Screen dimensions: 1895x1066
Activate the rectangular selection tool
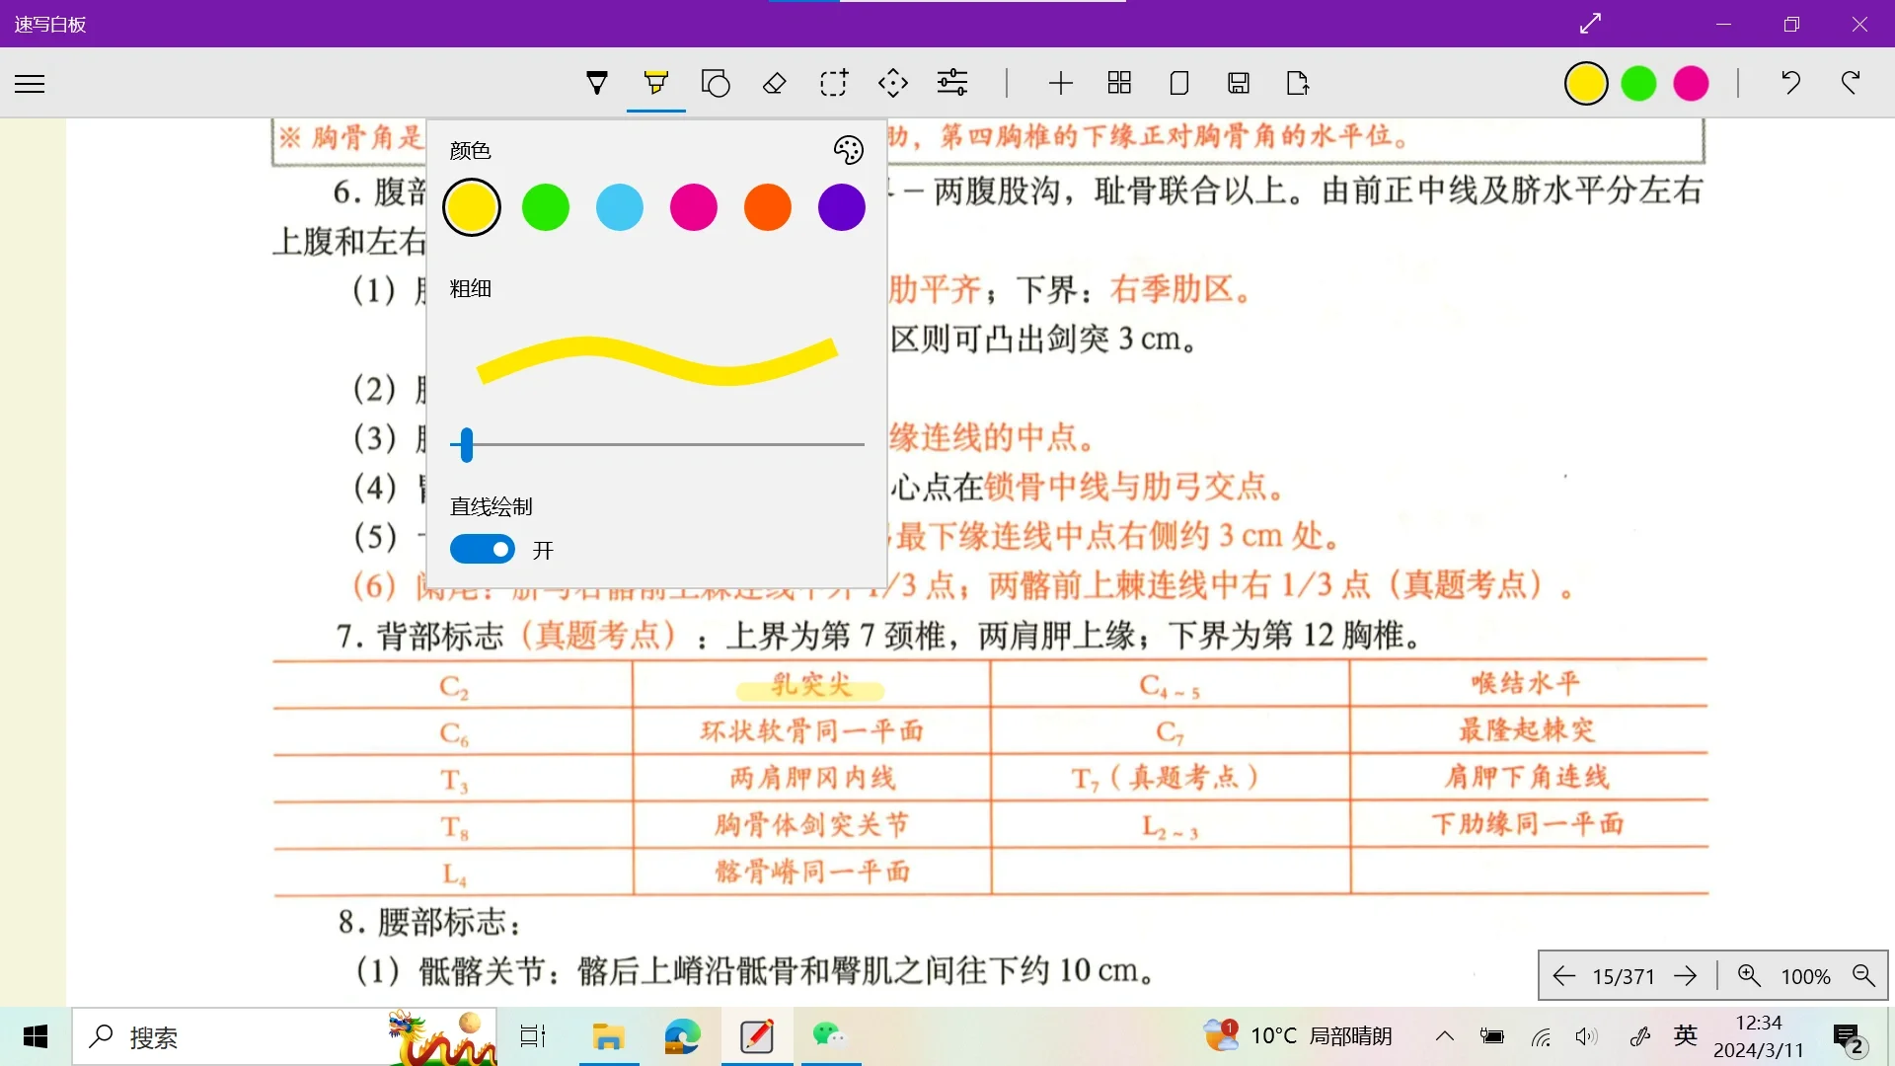pyautogui.click(x=834, y=83)
